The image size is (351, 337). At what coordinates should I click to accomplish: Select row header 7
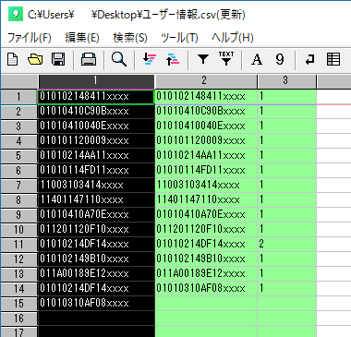(19, 186)
